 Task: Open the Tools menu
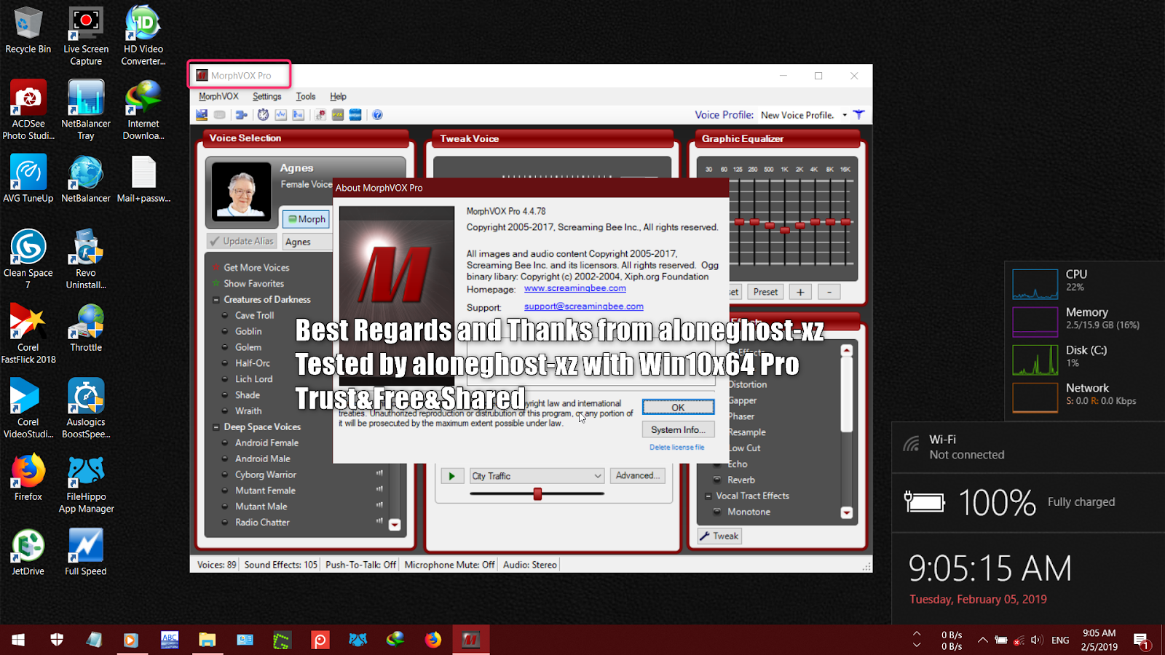[x=306, y=96]
